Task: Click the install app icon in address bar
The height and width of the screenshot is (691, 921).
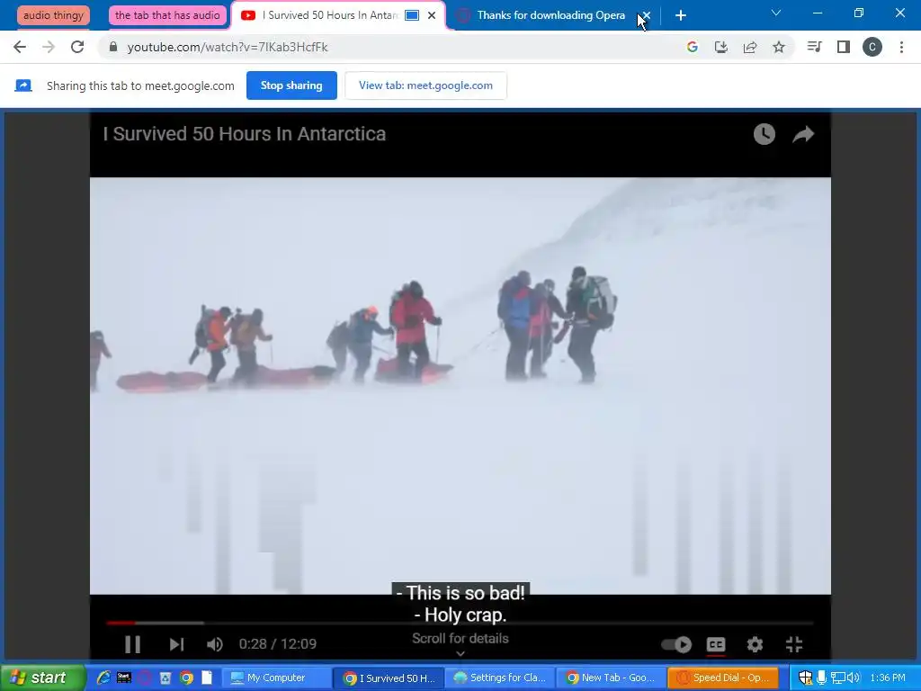Action: click(721, 47)
